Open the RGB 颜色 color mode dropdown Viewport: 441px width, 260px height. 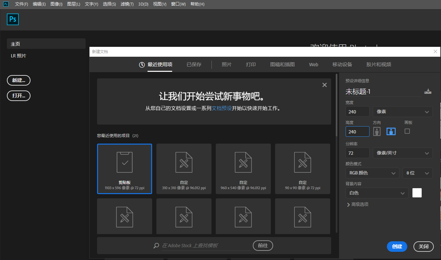click(x=372, y=173)
